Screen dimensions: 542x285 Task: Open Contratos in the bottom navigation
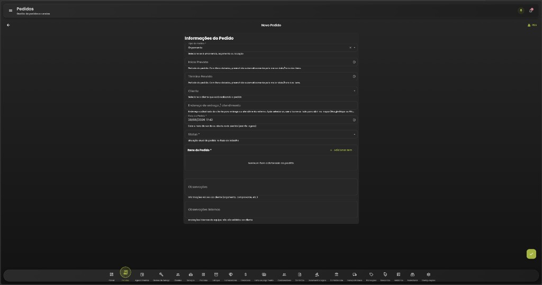pos(300,277)
